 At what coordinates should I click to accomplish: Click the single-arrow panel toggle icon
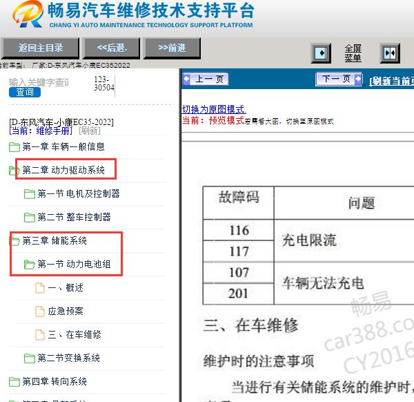(321, 53)
